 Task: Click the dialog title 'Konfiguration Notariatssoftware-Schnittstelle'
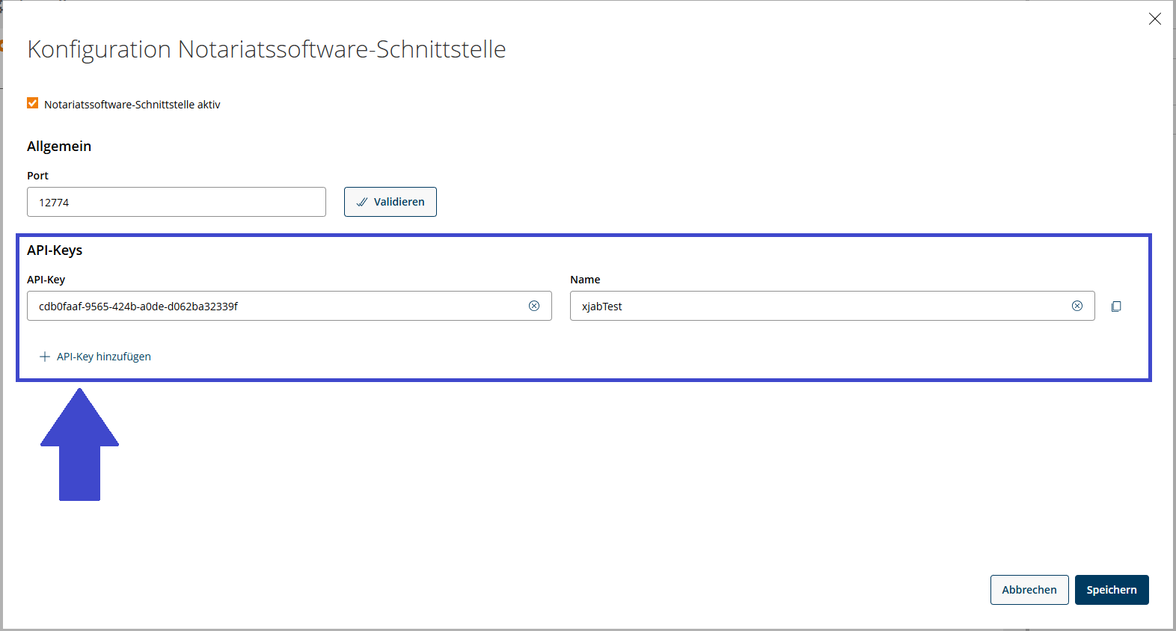point(266,49)
